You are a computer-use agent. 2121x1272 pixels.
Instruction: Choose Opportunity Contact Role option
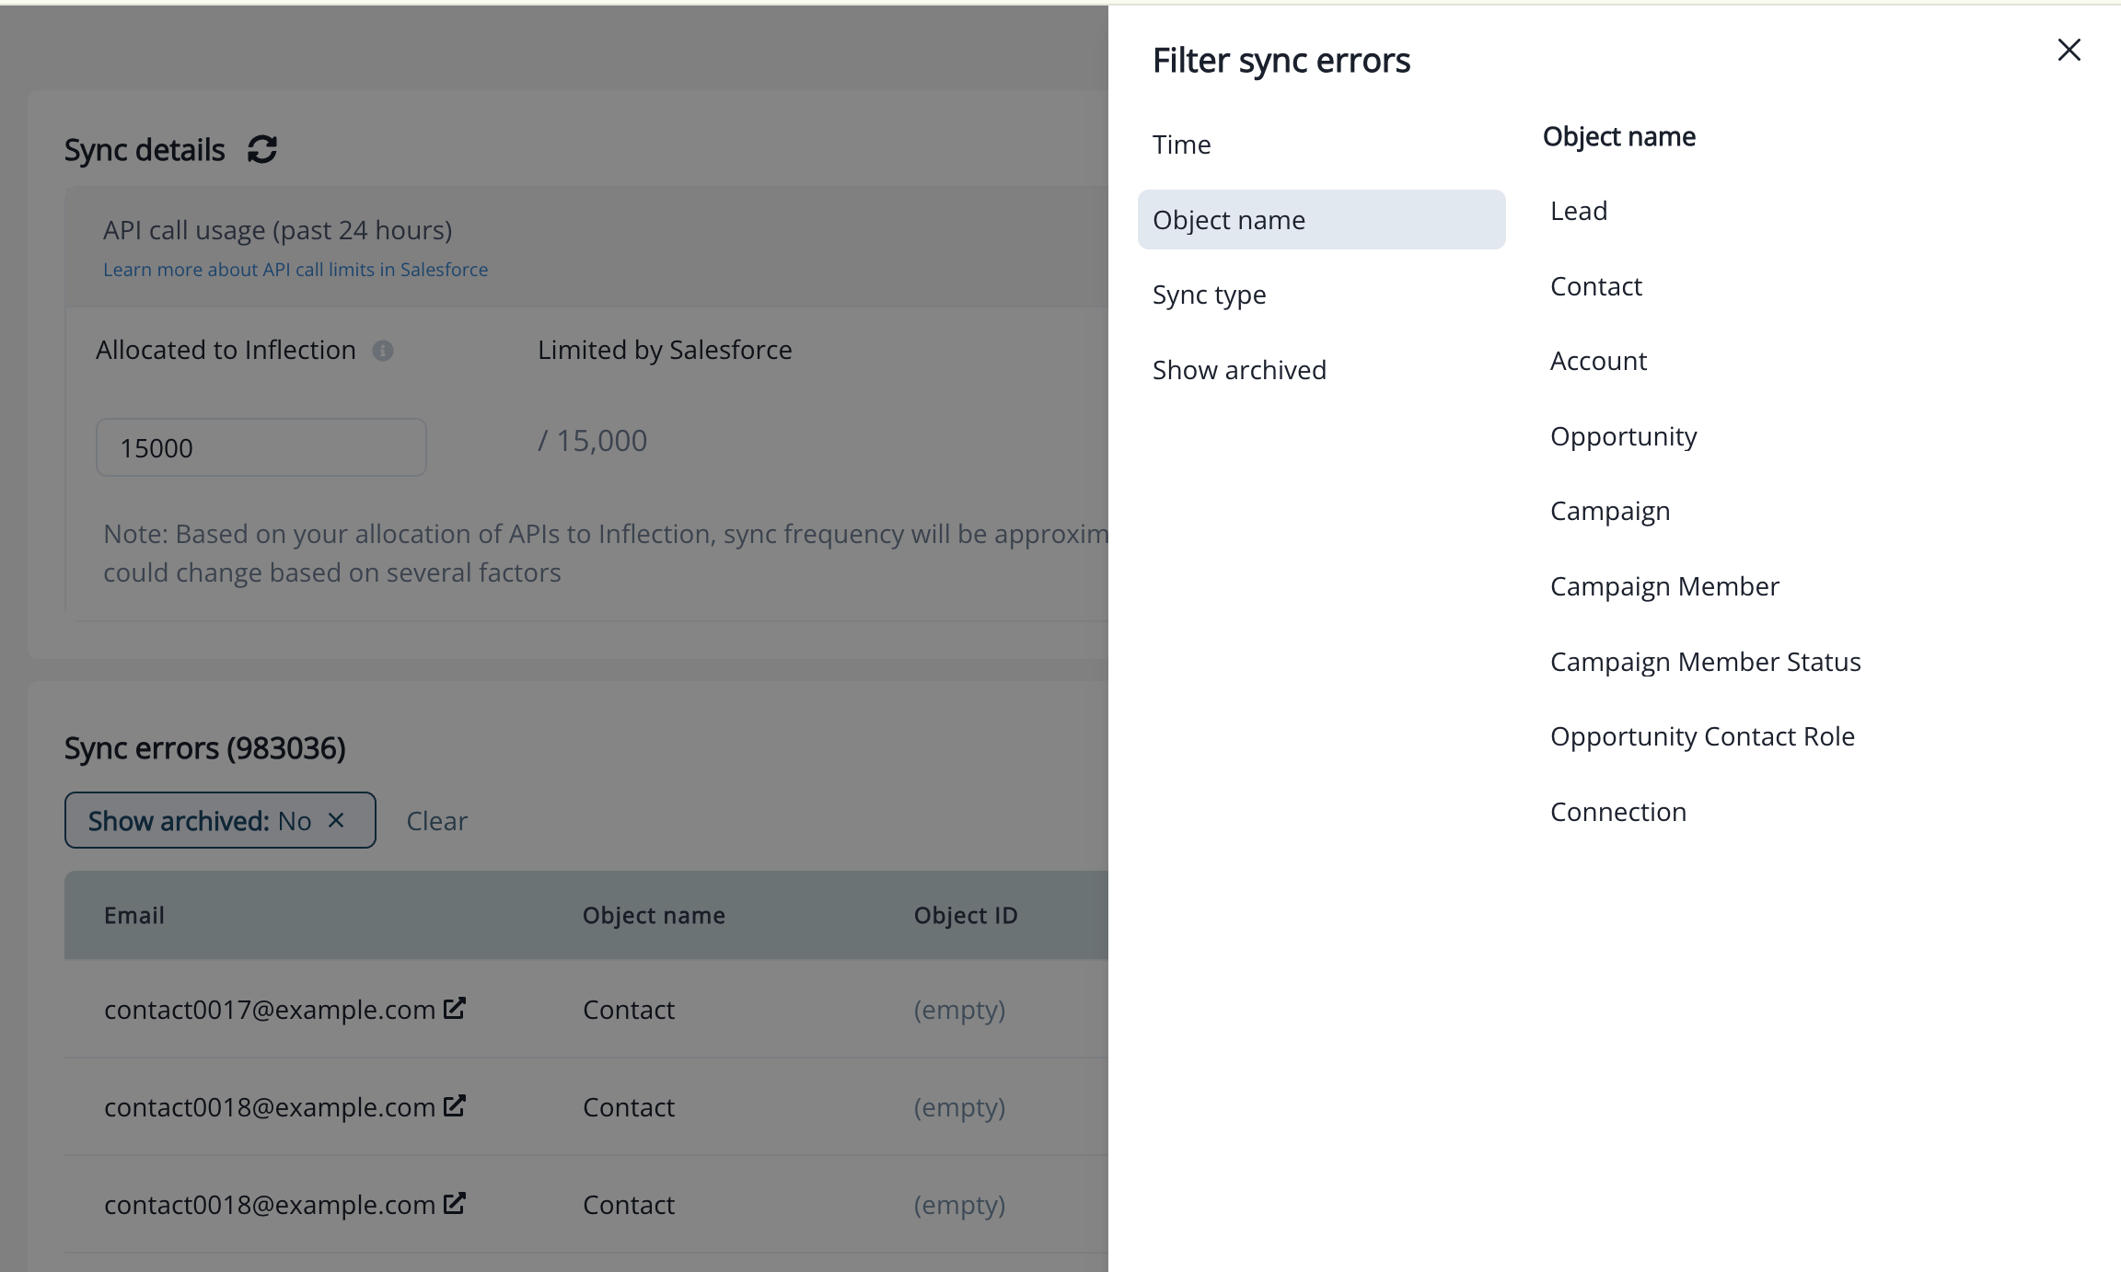coord(1702,736)
